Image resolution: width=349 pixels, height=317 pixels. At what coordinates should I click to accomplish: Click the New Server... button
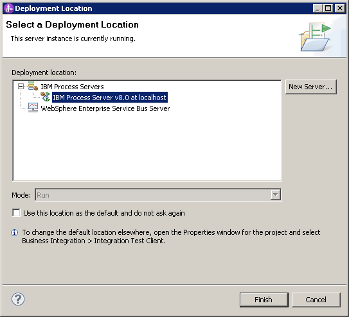click(x=310, y=87)
